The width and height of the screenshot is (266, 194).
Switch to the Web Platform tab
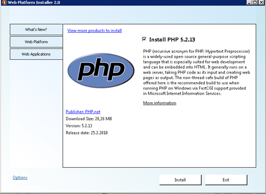(x=36, y=42)
